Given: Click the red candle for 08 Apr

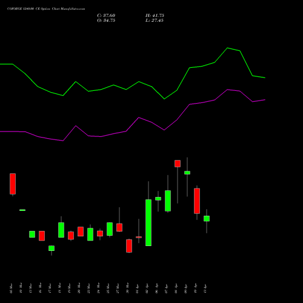Looking at the screenshot, I should pyautogui.click(x=178, y=164).
